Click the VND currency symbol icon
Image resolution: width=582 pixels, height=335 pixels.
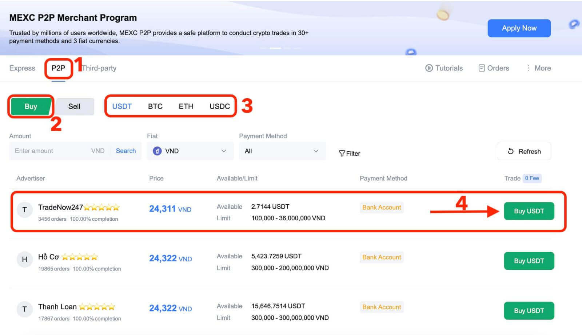point(157,151)
